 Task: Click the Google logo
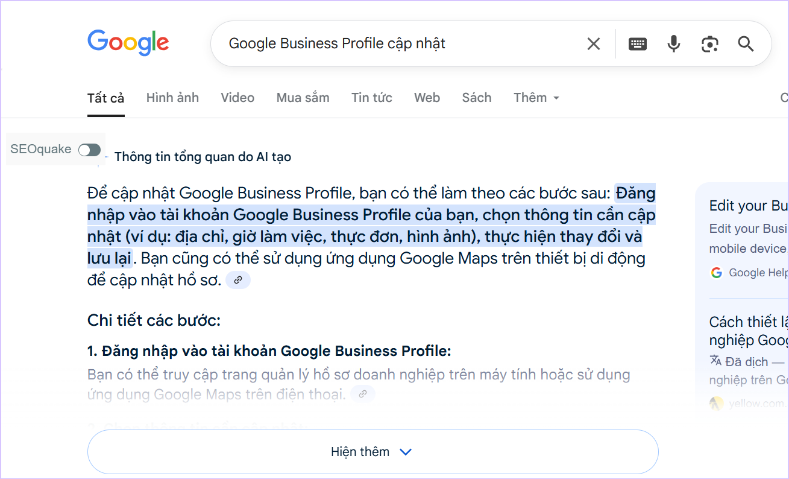[128, 43]
